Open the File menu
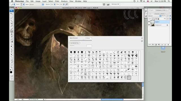Viewport: 181px width, 101px height. pyautogui.click(x=27, y=1)
